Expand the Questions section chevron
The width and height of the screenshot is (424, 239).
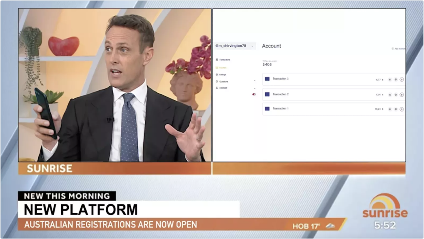point(255,80)
